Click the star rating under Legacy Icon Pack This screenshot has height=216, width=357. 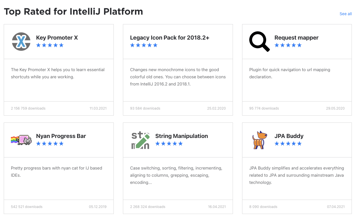coord(144,45)
